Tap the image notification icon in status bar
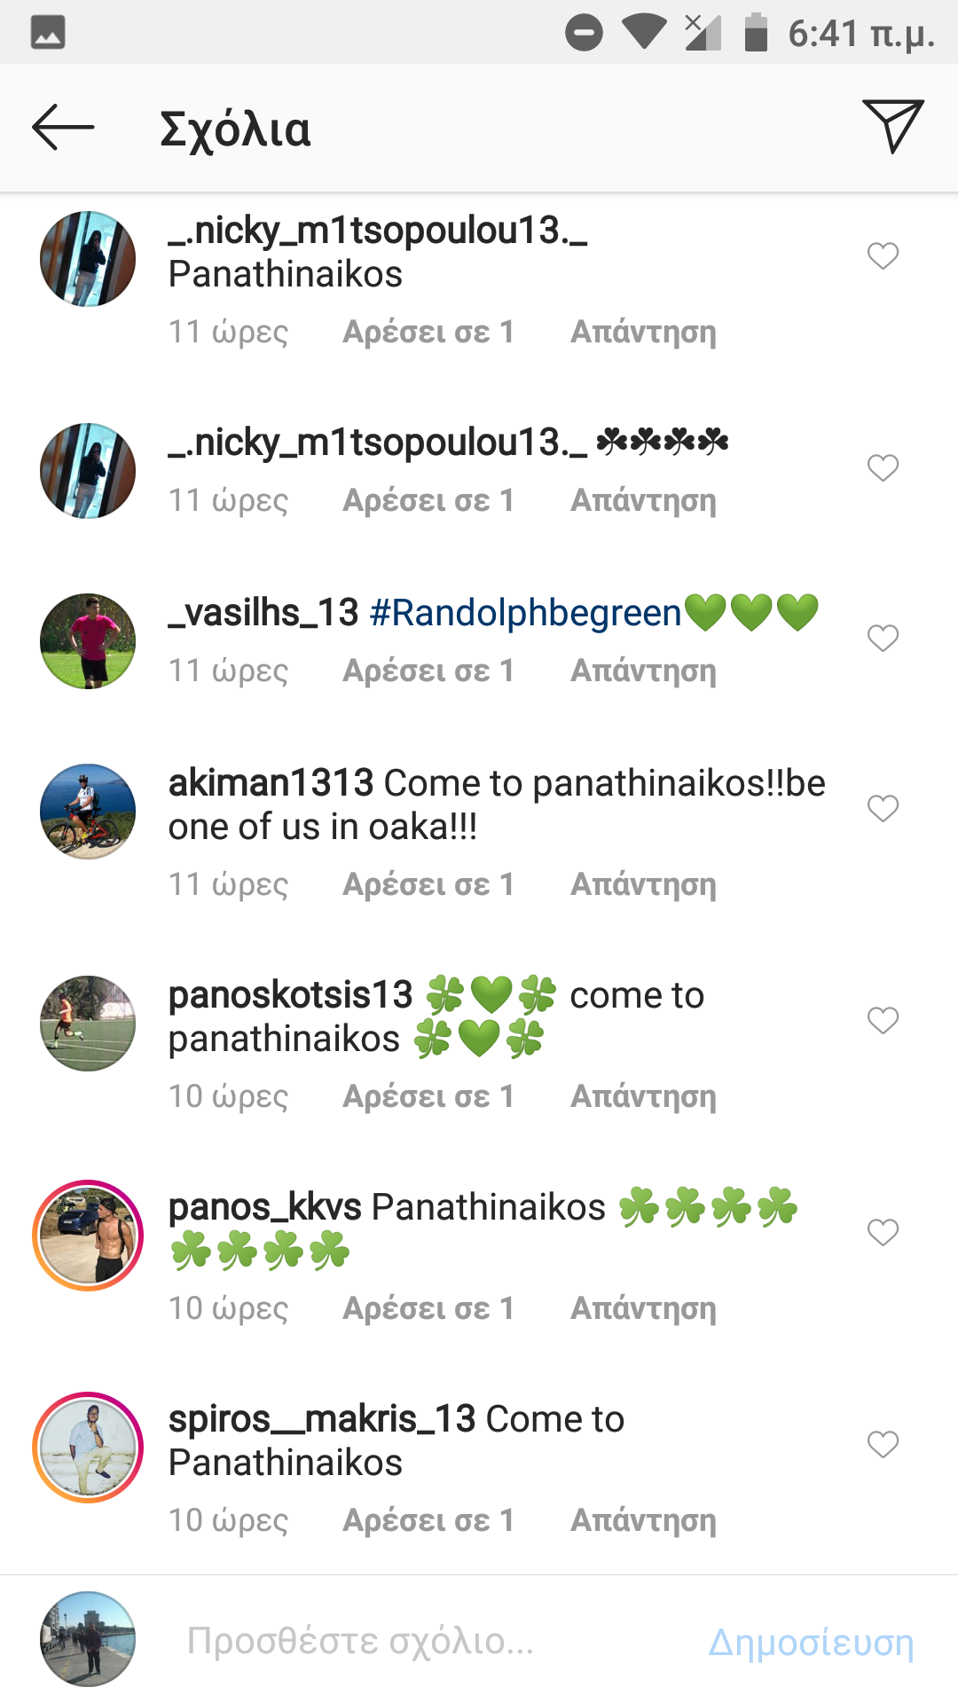The width and height of the screenshot is (958, 1703). coord(48,33)
